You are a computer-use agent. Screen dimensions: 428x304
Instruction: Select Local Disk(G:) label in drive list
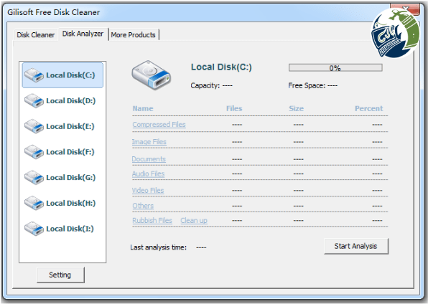click(70, 178)
